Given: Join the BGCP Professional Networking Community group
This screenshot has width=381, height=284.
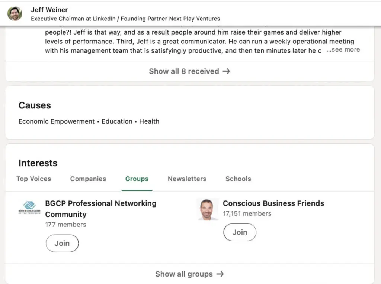Looking at the screenshot, I should [62, 243].
